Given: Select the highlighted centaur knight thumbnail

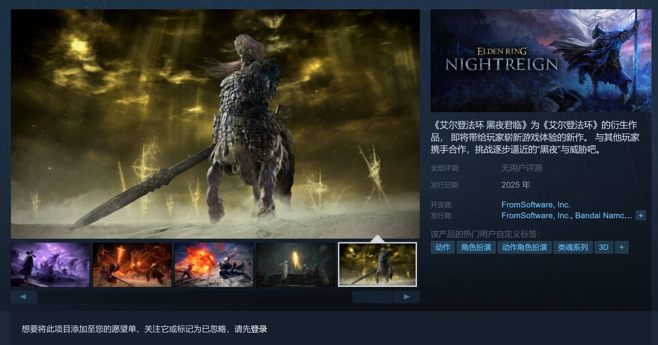Looking at the screenshot, I should tap(377, 265).
